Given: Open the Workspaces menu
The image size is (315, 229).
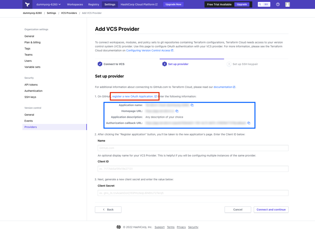Looking at the screenshot, I should (75, 4).
